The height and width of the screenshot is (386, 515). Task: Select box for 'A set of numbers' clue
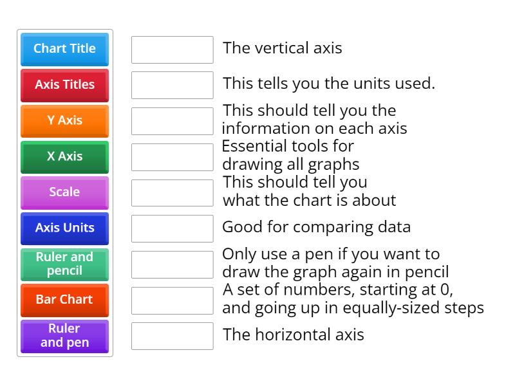(x=172, y=300)
